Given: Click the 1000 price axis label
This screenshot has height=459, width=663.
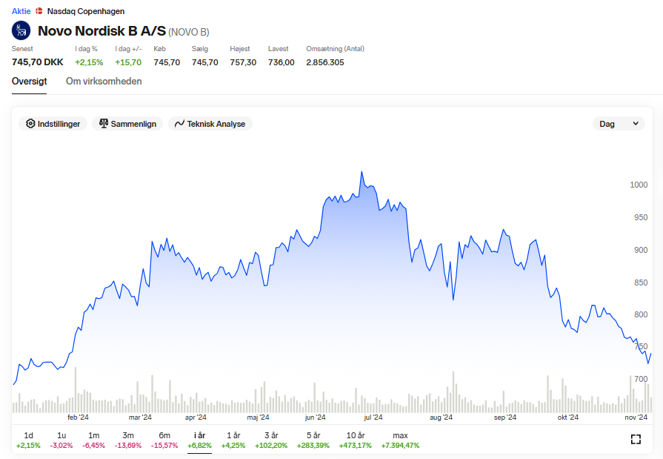Looking at the screenshot, I should 639,185.
